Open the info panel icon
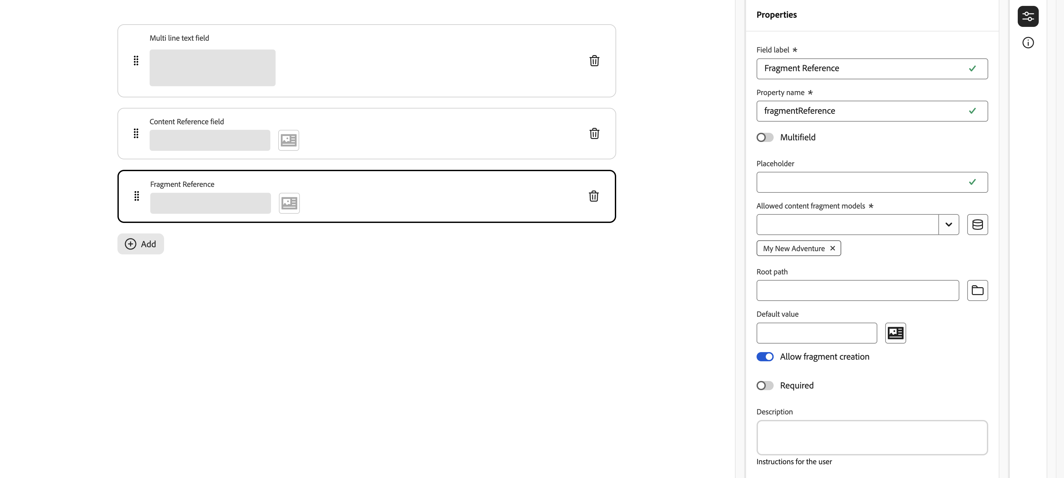1064x478 pixels. [x=1028, y=43]
